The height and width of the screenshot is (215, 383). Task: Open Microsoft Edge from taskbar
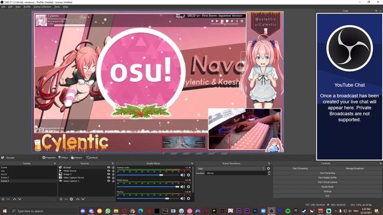click(141, 211)
